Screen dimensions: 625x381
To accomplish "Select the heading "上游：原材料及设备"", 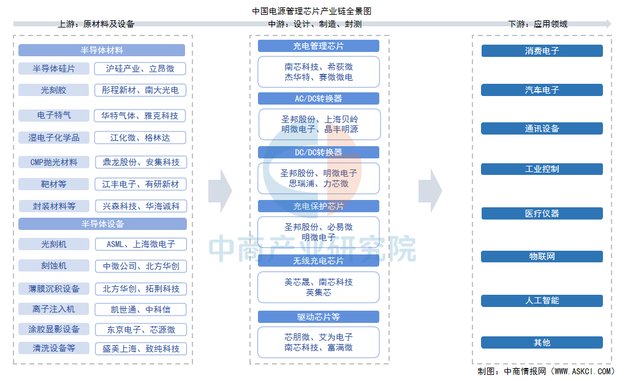I will click(96, 24).
